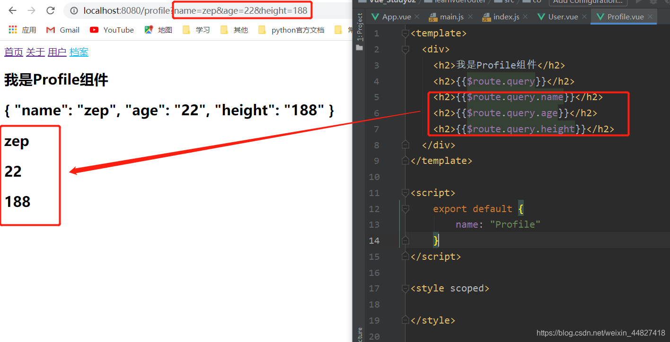This screenshot has height=342, width=670.
Task: Fold the closing style marker on line 19
Action: tap(405, 320)
